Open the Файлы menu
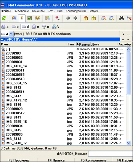Viewport: 133px width, 162px height. 6,11
